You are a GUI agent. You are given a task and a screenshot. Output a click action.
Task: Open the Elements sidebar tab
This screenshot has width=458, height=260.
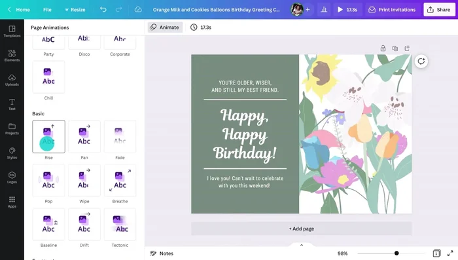[12, 56]
